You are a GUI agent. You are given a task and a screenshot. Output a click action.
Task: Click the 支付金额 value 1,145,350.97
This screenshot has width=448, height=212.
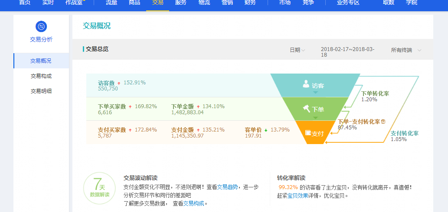pos(187,136)
